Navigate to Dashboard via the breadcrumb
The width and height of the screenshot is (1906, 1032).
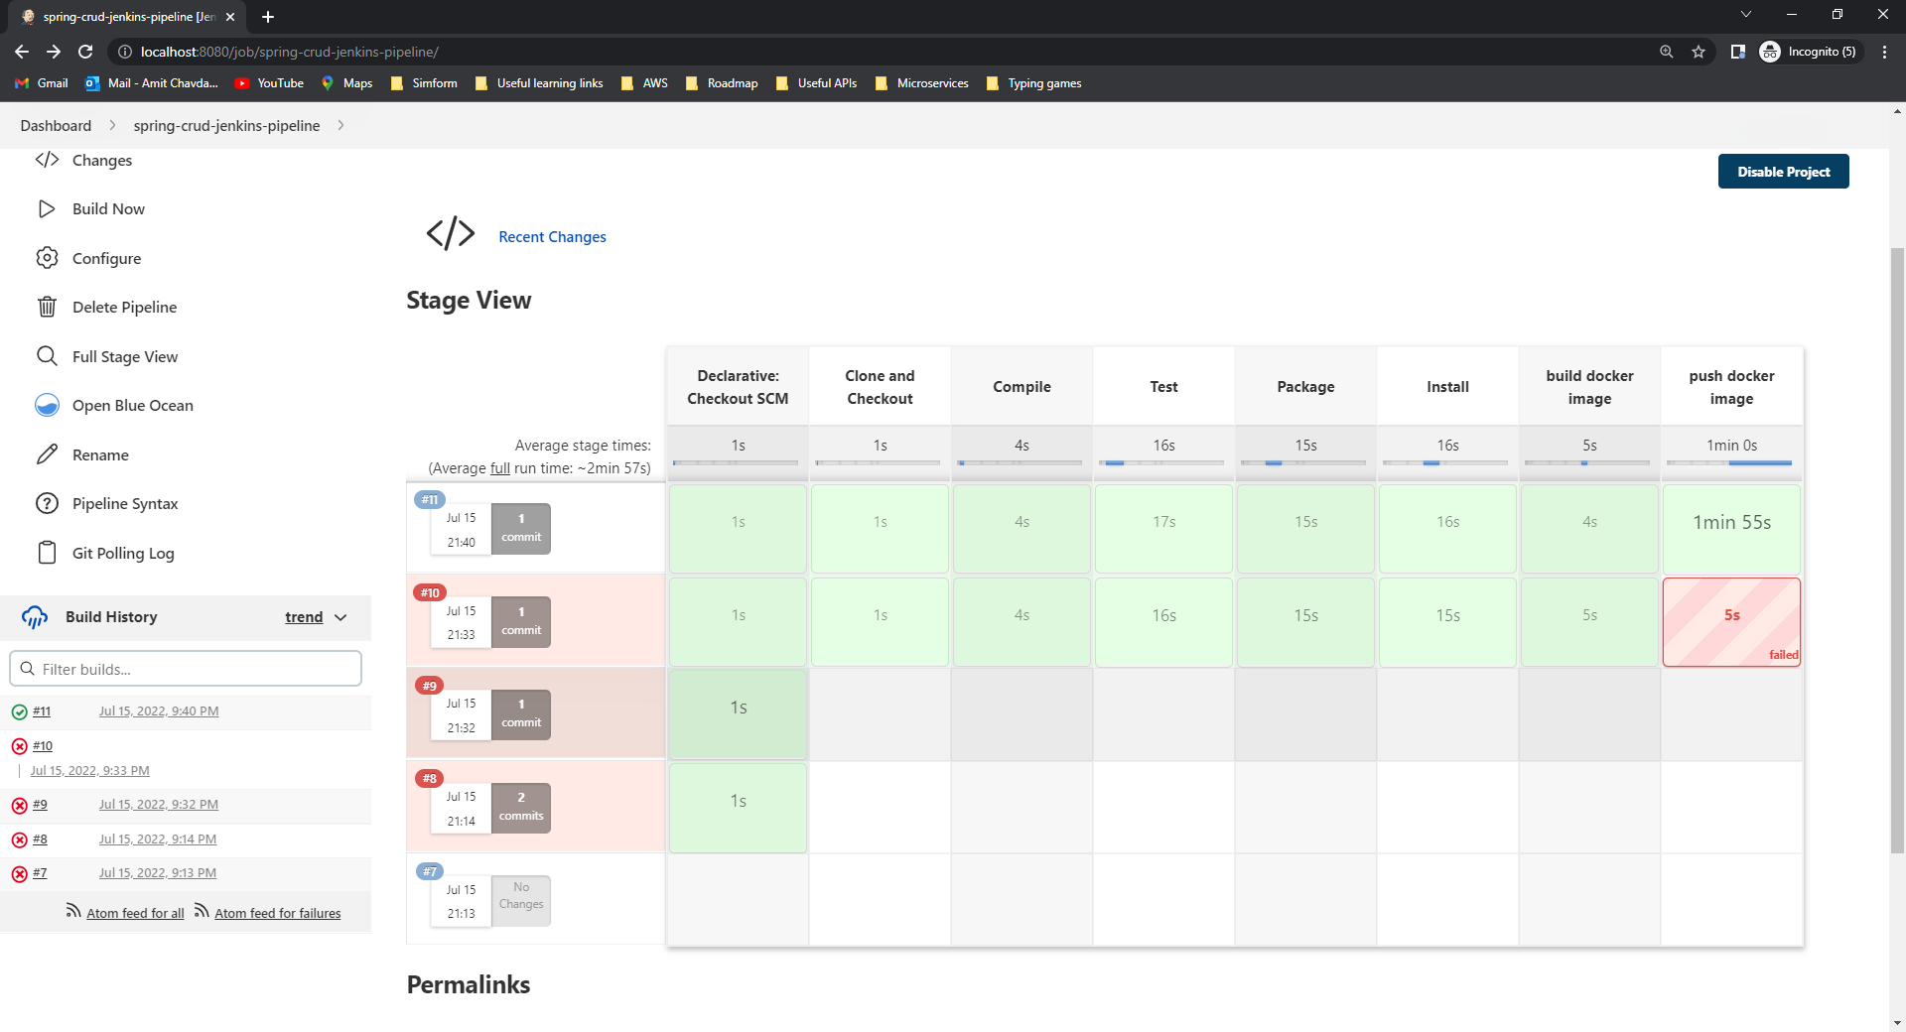[x=55, y=126]
